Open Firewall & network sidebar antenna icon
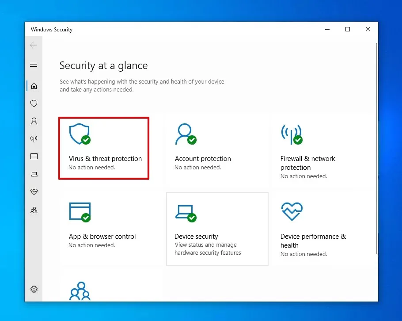Viewport: 402px width, 321px height. (34, 139)
